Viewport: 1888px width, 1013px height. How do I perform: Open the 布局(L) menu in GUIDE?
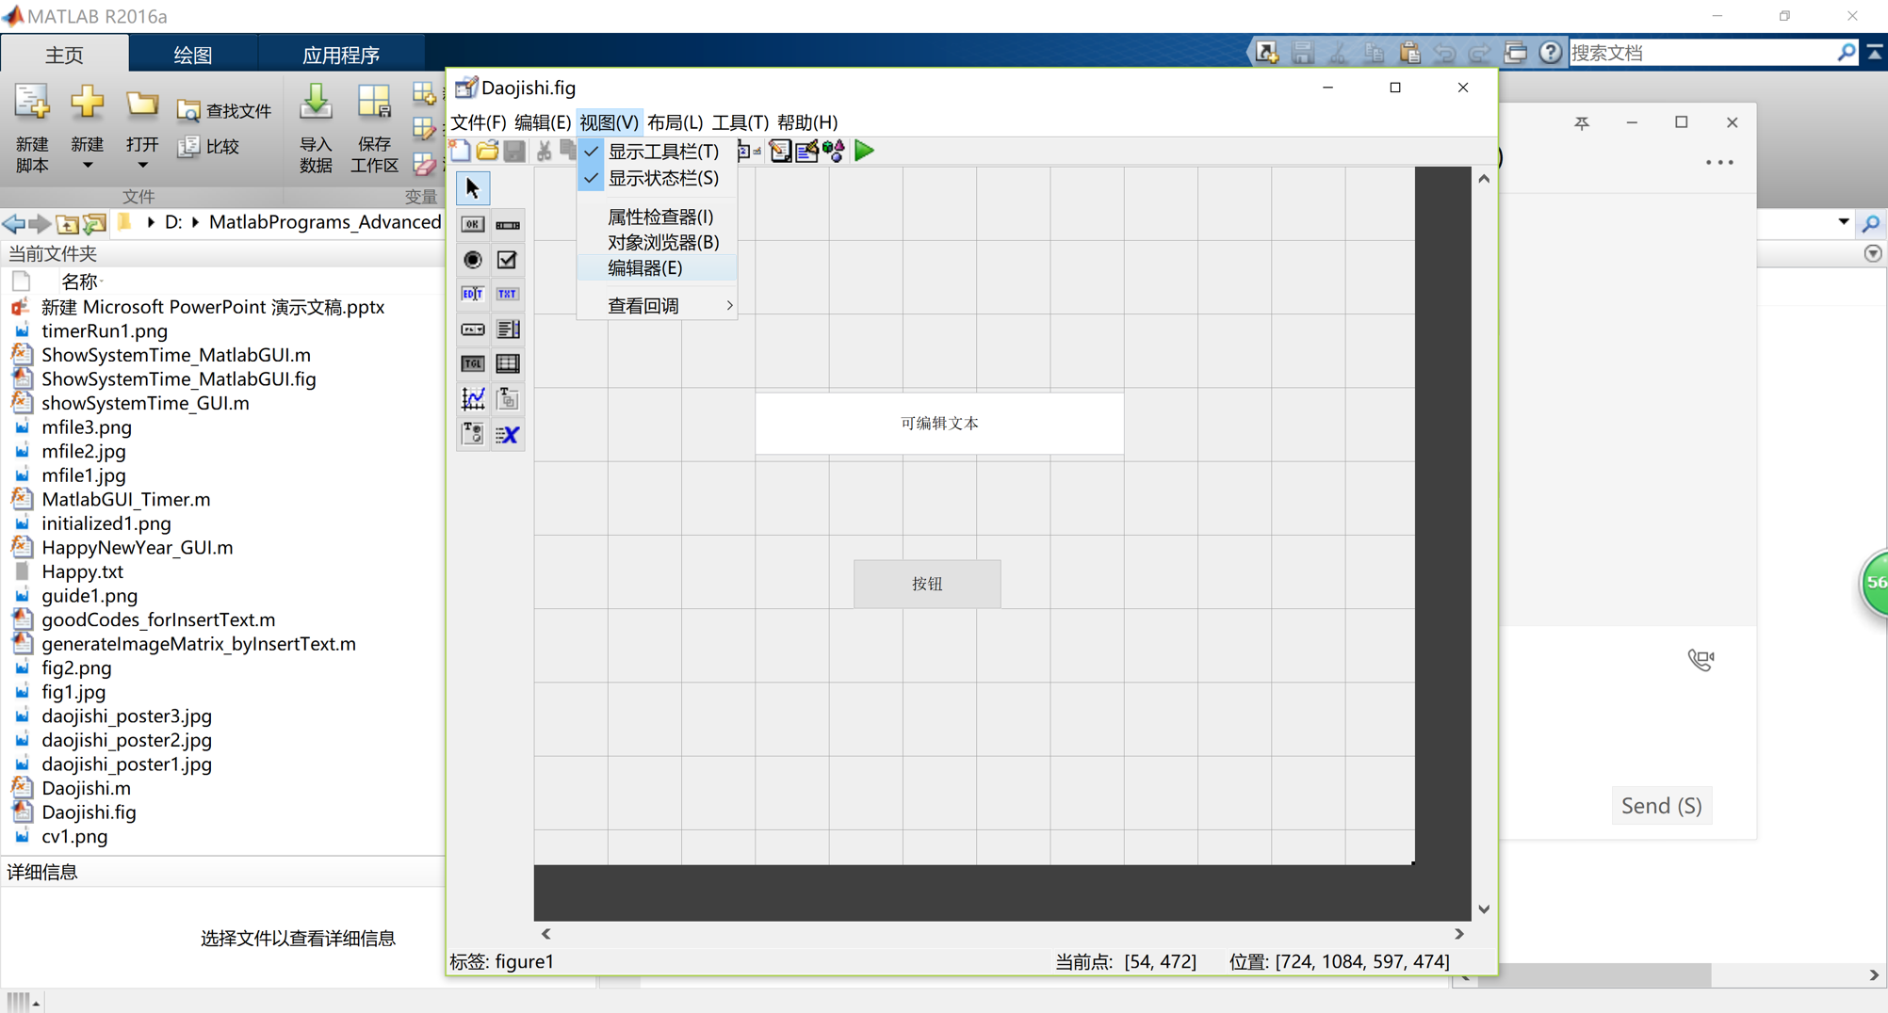675,121
